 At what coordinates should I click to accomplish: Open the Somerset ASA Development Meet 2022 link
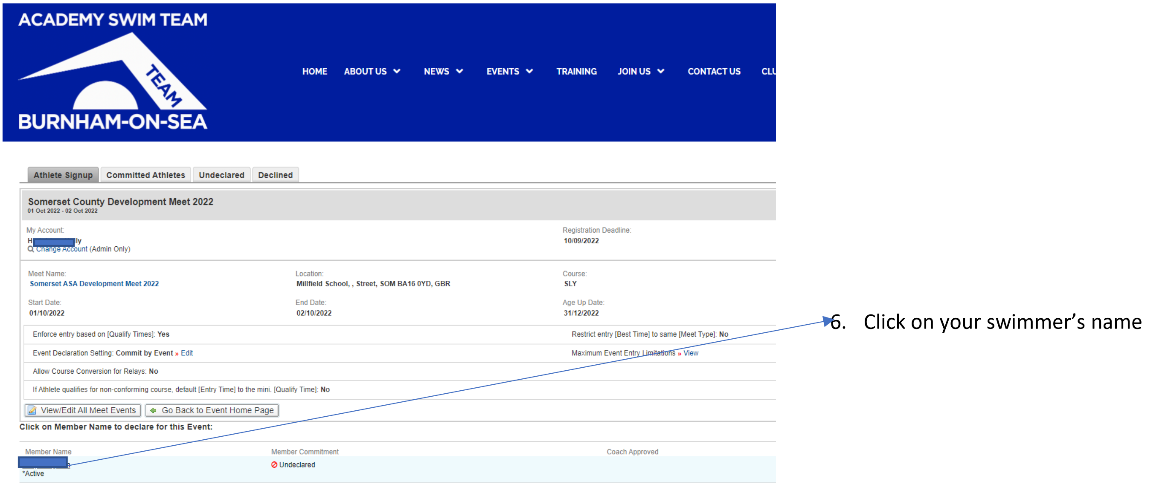point(94,283)
